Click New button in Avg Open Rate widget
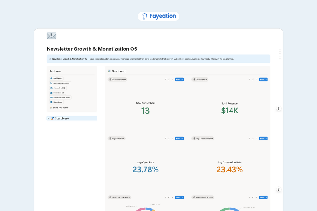This screenshot has height=211, width=317. point(178,139)
